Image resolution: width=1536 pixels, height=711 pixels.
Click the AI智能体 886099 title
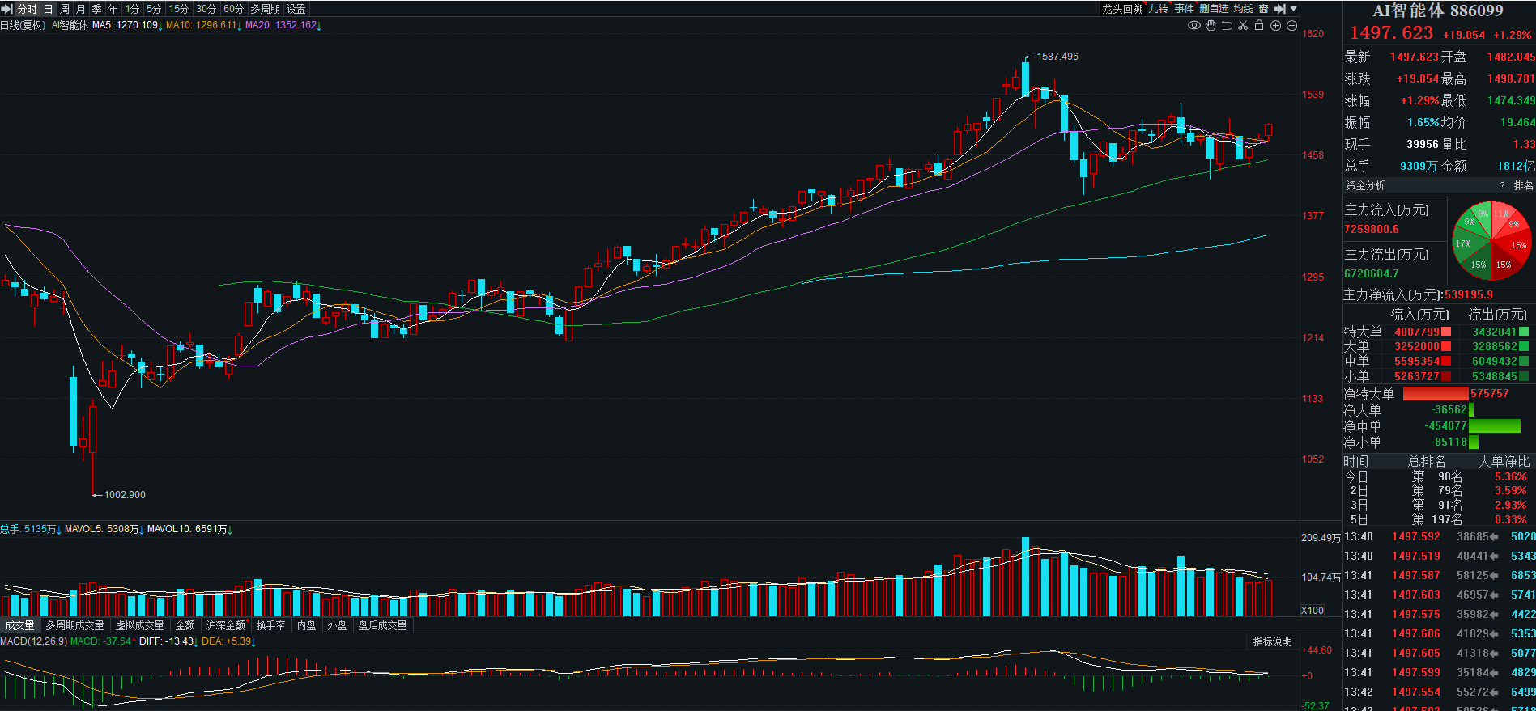1437,11
